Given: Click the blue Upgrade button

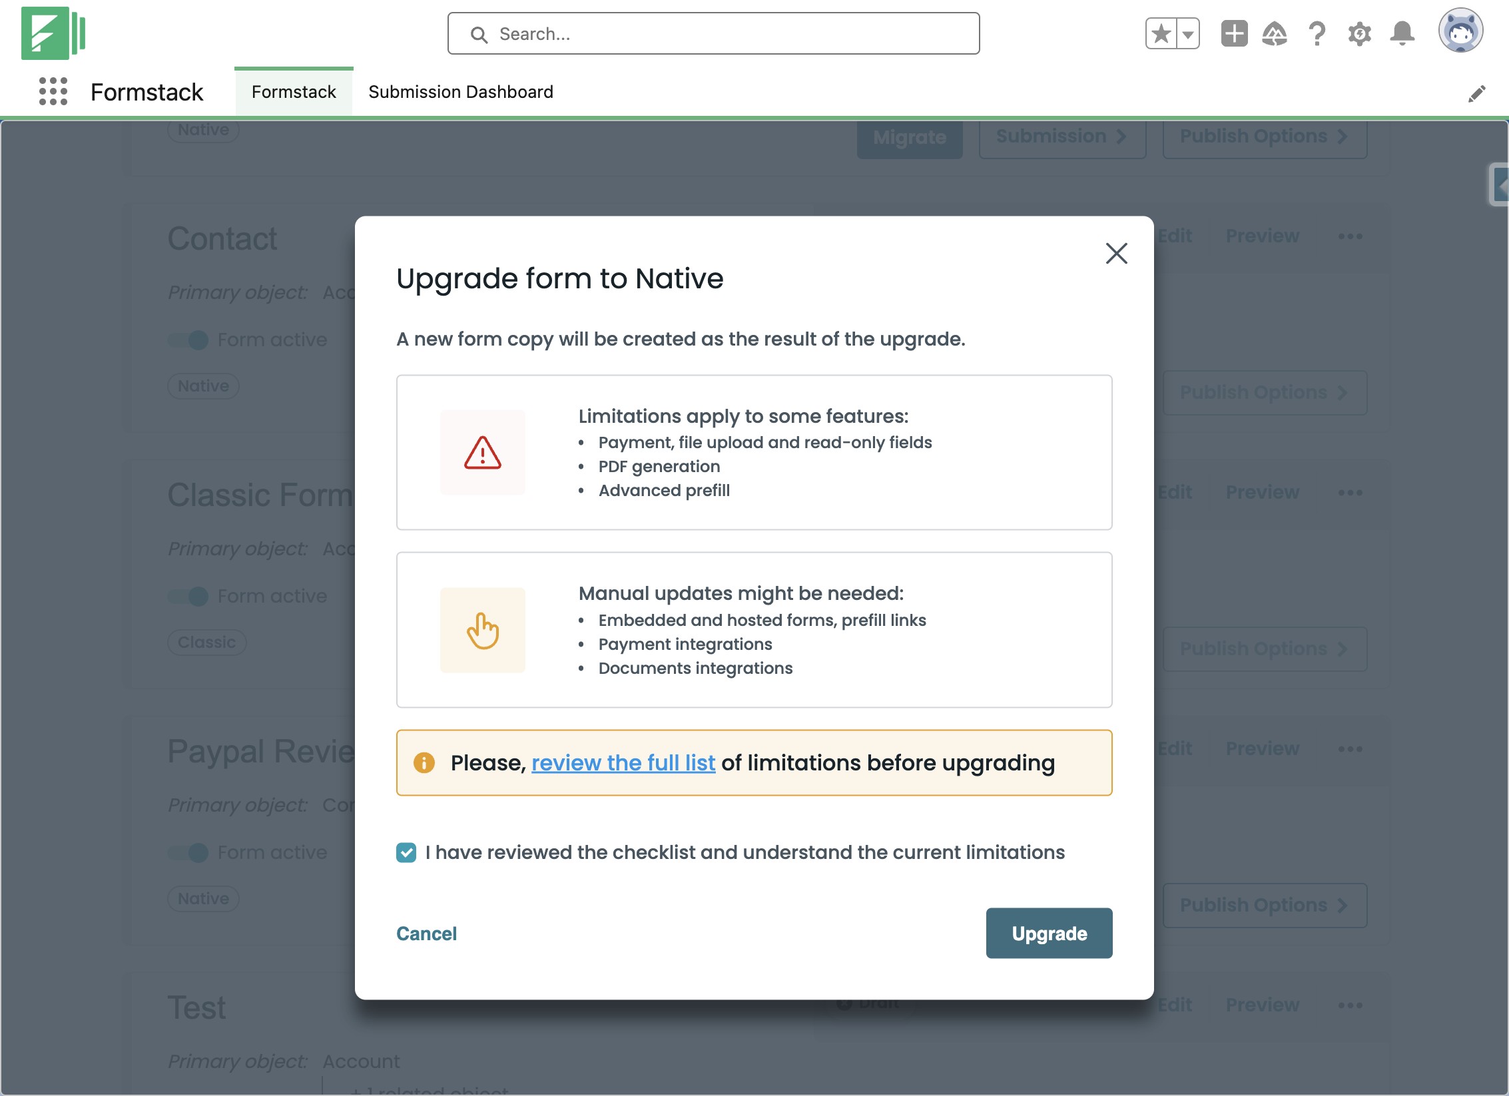Looking at the screenshot, I should click(1048, 933).
